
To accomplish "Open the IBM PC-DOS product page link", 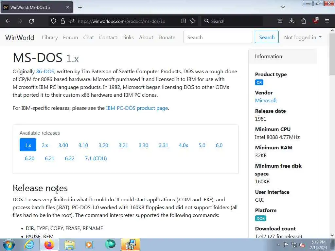I will pyautogui.click(x=137, y=108).
